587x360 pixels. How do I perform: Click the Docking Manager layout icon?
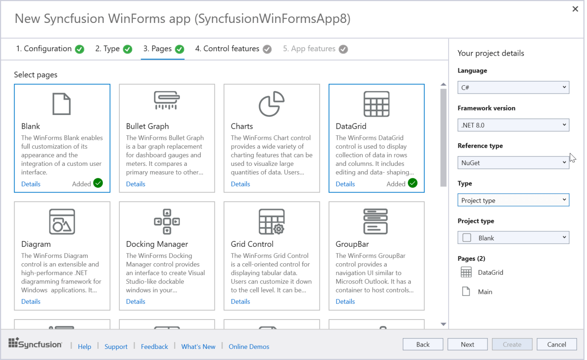pyautogui.click(x=167, y=221)
